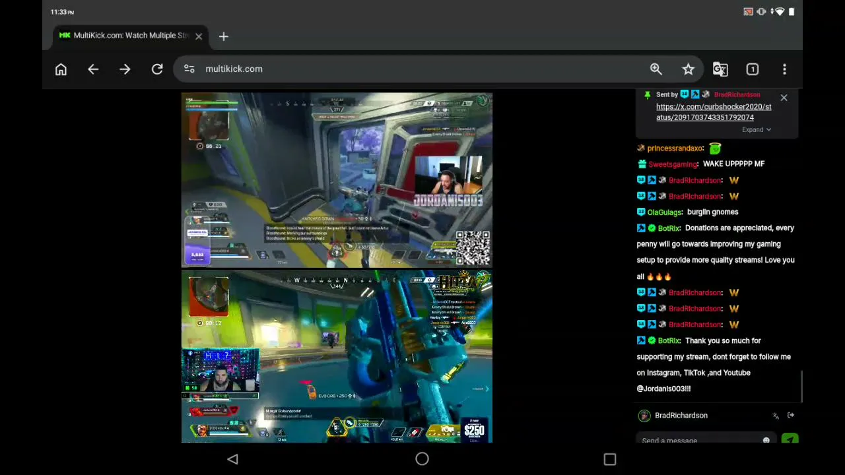Viewport: 845px width, 475px height.
Task: Open a new browser tab
Action: pyautogui.click(x=224, y=36)
